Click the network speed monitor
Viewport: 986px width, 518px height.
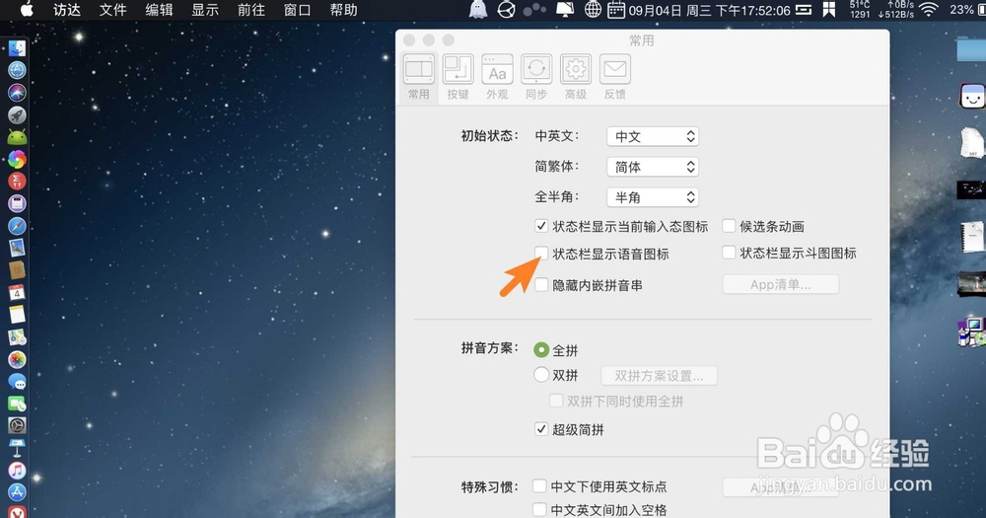point(896,9)
